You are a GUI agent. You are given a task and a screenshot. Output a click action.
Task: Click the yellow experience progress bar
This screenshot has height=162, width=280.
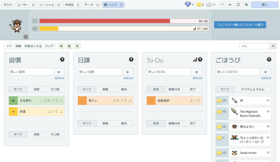[x=124, y=29]
